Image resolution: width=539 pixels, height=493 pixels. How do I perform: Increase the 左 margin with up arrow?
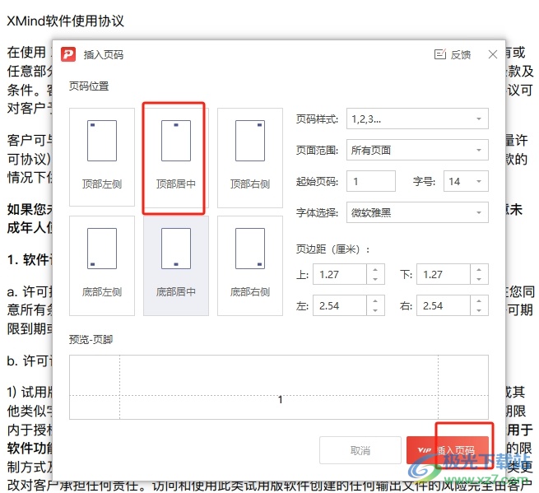point(375,300)
